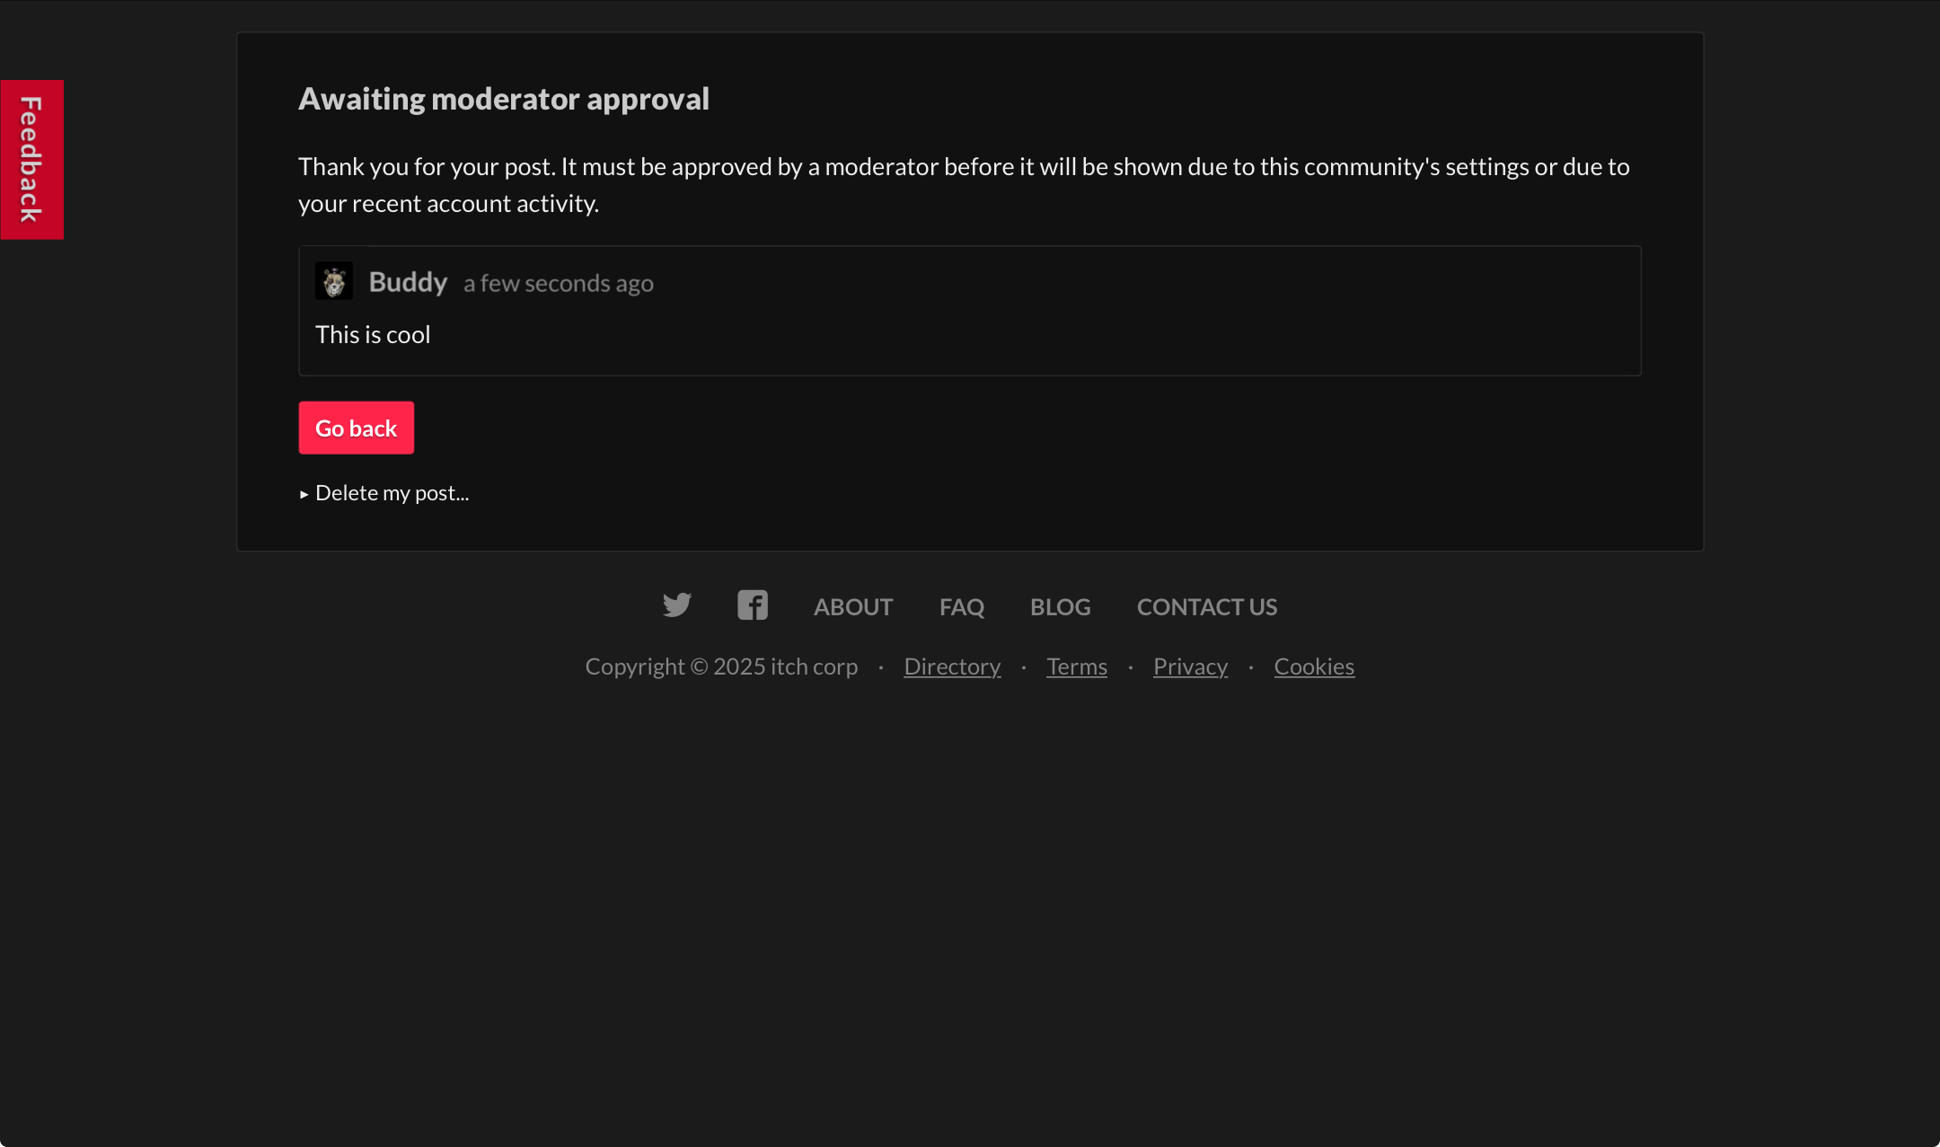This screenshot has width=1940, height=1147.
Task: Click the Cookies link
Action: click(1313, 666)
